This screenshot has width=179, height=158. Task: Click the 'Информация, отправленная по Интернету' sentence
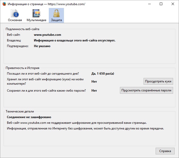(x=85, y=128)
